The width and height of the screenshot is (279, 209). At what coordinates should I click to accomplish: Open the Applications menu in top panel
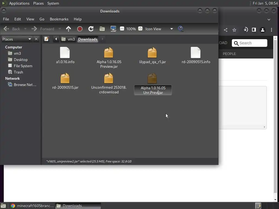(x=19, y=3)
